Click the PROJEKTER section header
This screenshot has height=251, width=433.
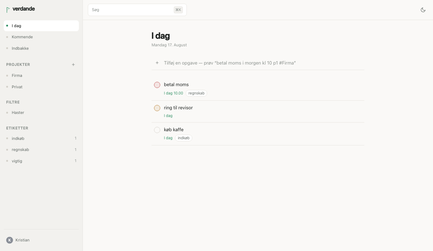[18, 65]
